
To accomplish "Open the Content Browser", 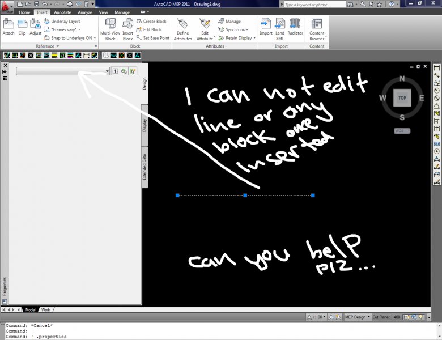I will tap(317, 29).
